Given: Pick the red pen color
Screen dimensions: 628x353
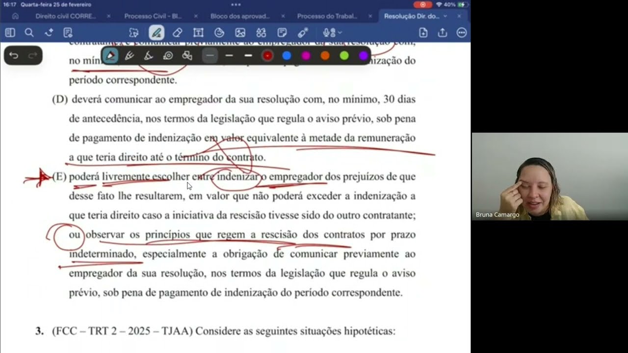Looking at the screenshot, I should [x=267, y=55].
